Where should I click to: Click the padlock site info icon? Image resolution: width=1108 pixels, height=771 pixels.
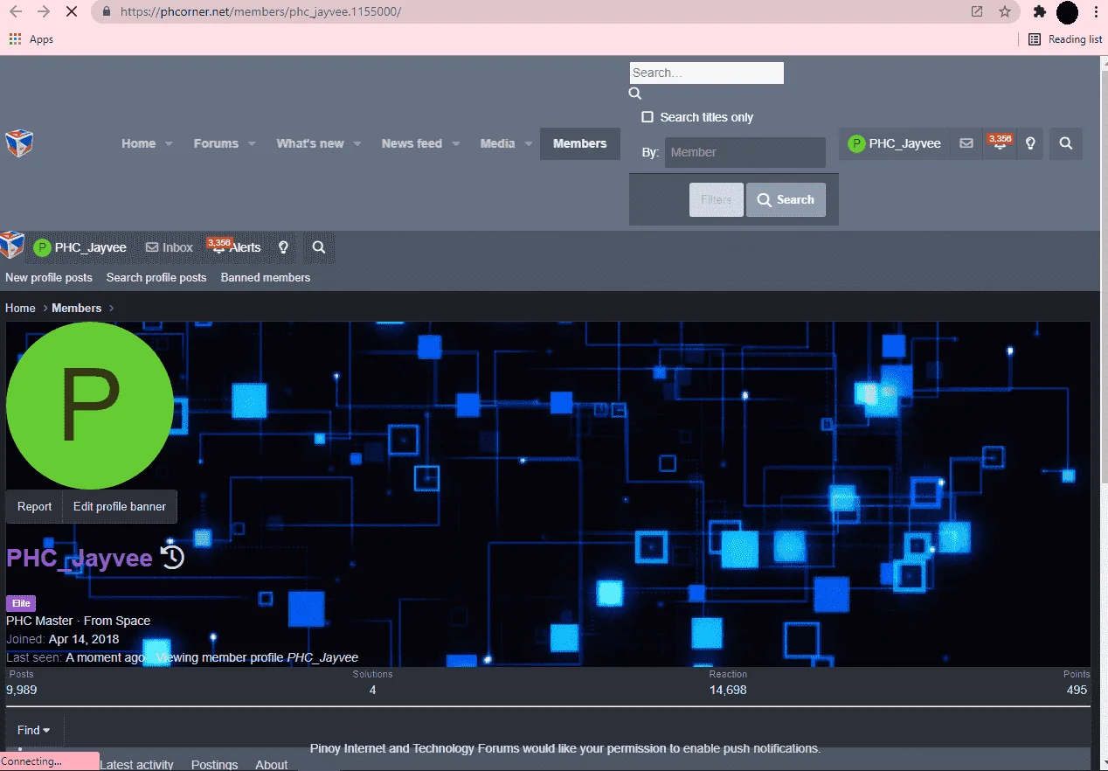tap(107, 12)
